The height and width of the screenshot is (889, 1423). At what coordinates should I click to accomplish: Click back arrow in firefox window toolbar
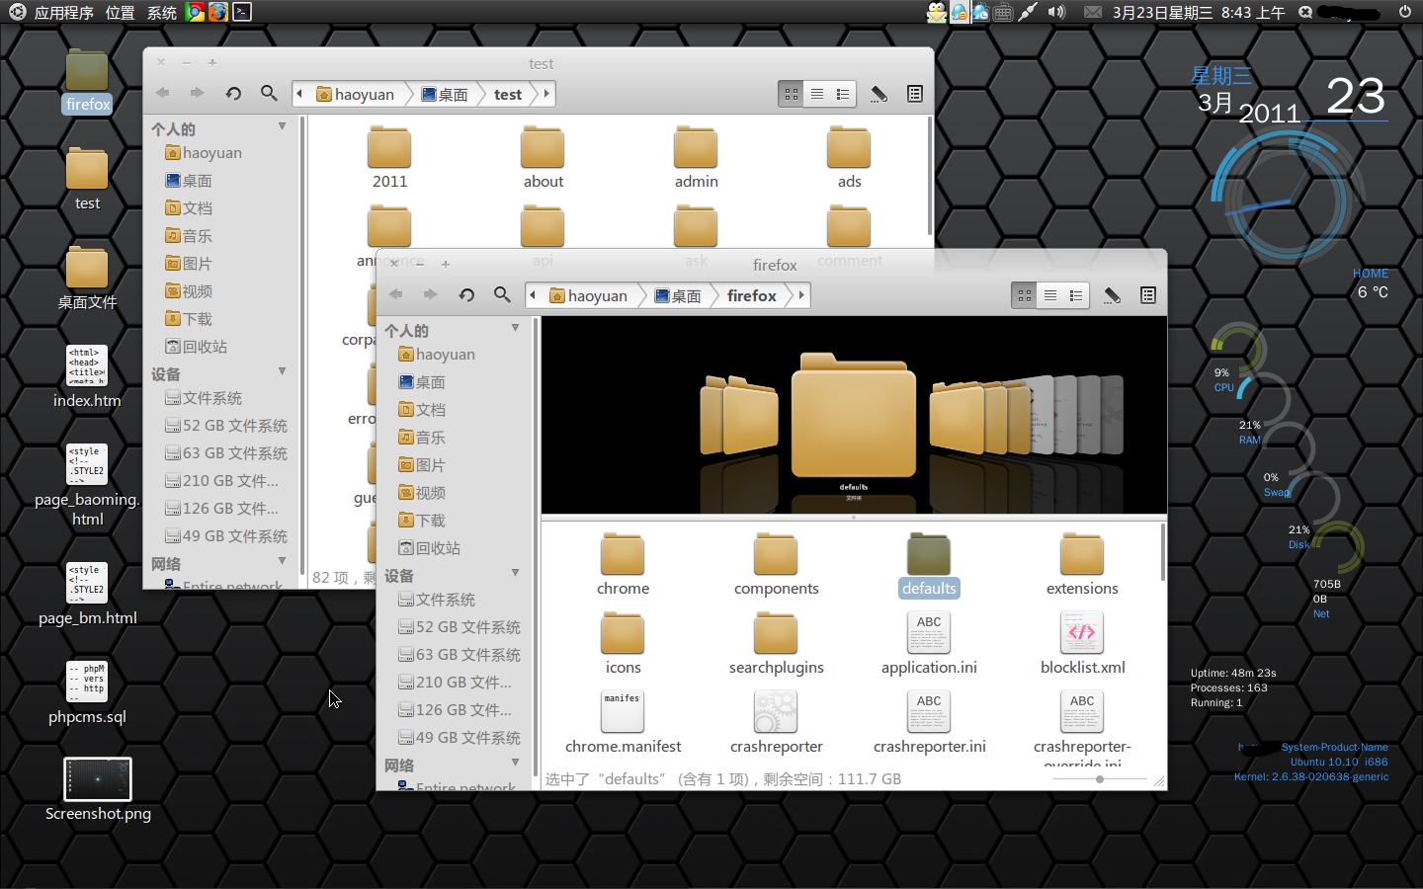point(396,294)
